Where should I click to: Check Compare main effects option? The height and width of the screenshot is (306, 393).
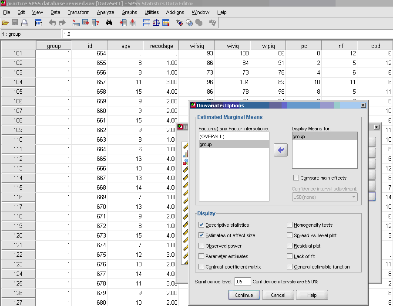(296, 178)
